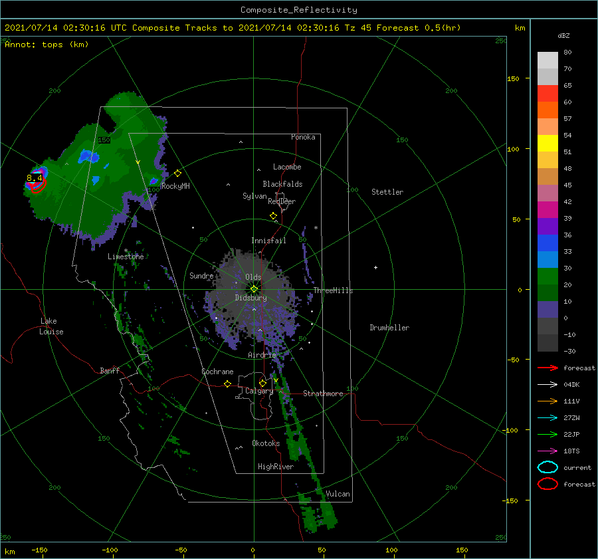The height and width of the screenshot is (559, 598).
Task: Click the 'current' legend text
Action: coord(577,467)
